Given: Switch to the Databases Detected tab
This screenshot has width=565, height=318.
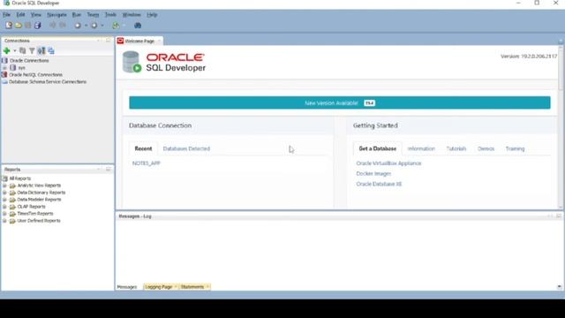Looking at the screenshot, I should click(186, 148).
